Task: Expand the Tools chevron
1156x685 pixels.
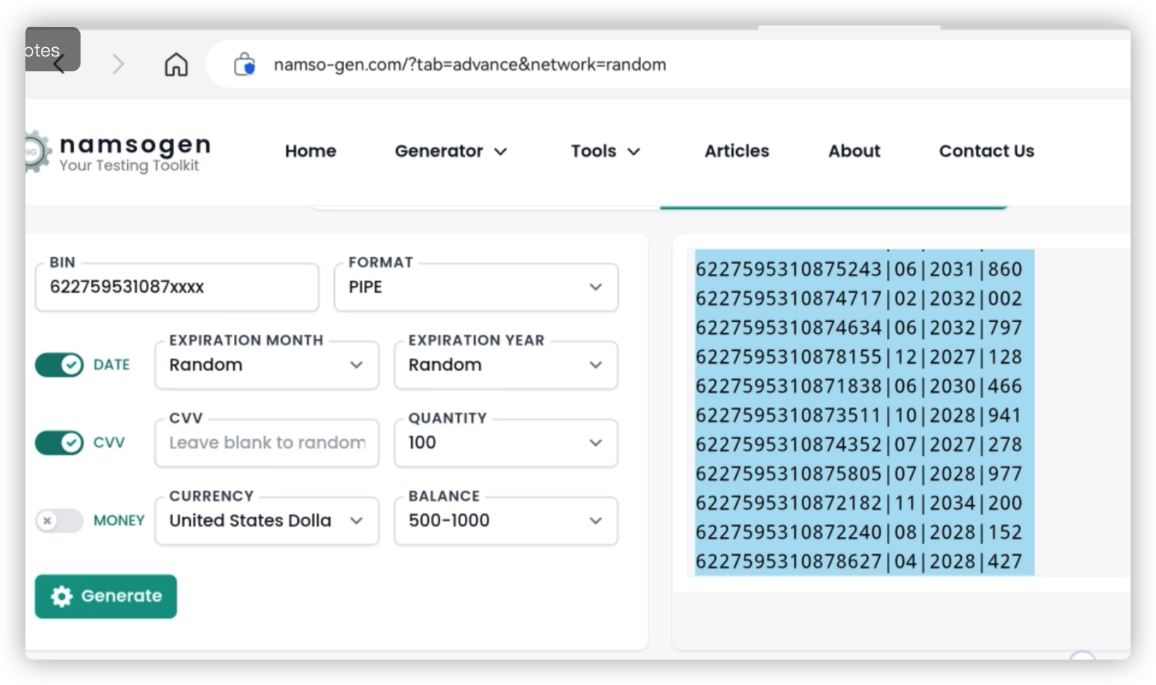Action: (x=634, y=152)
